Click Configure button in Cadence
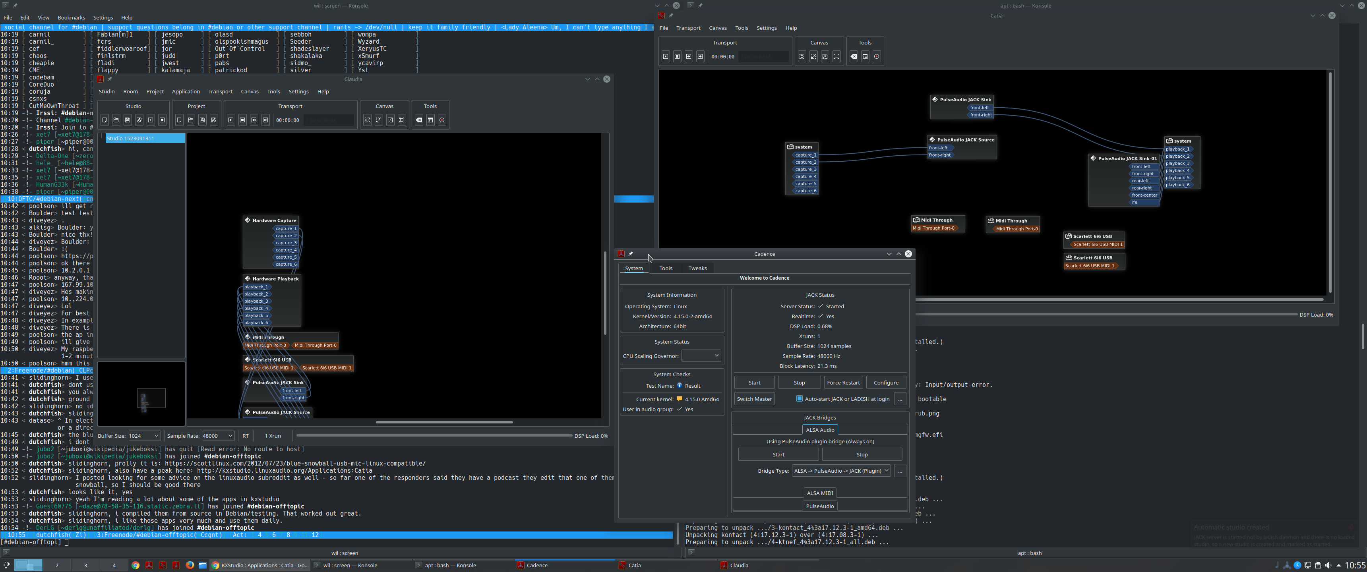 tap(886, 383)
